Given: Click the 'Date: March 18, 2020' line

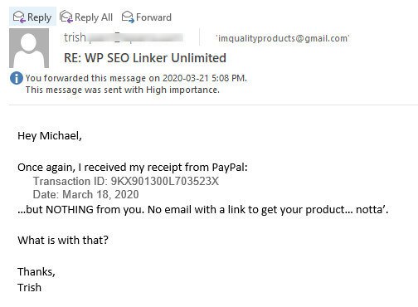Looking at the screenshot, I should click(x=85, y=194).
